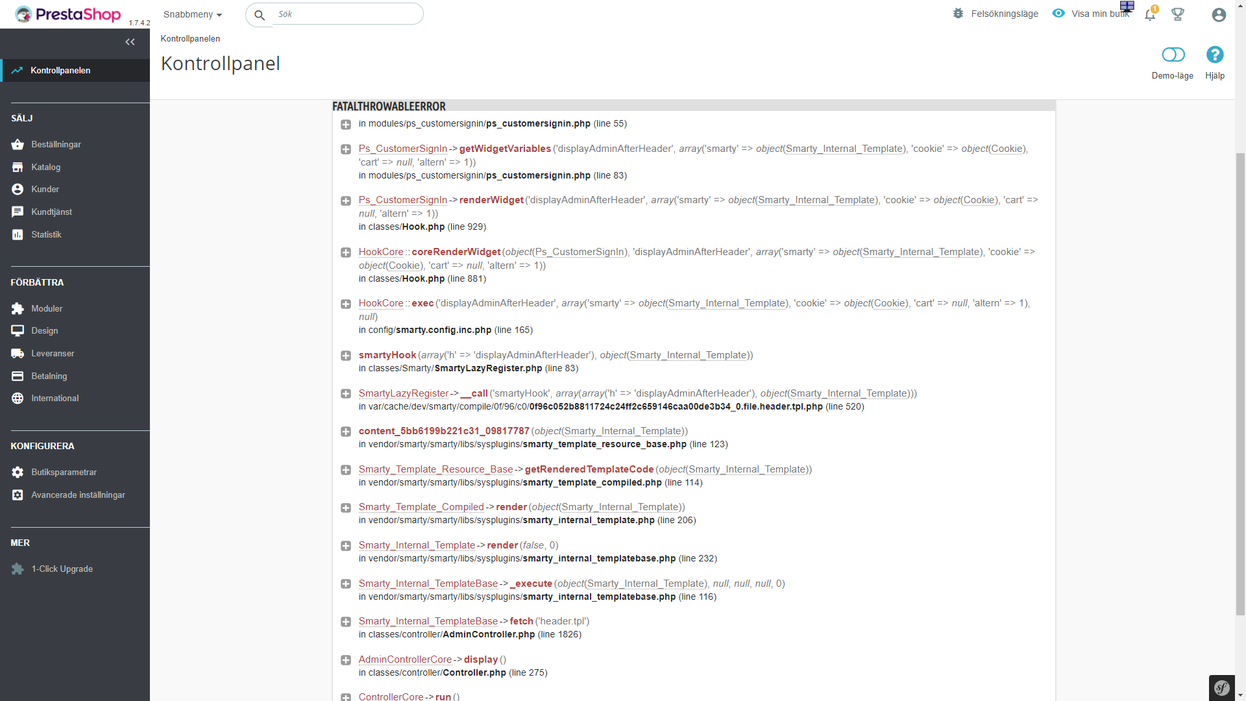Click the Hjälp question mark icon
Viewport: 1246px width, 701px height.
[x=1214, y=55]
